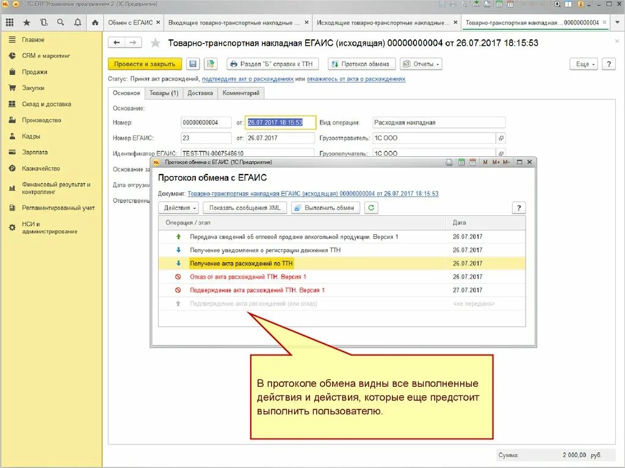Screen dimensions: 625x468
Task: Open help button of the document form
Action: tap(609, 64)
